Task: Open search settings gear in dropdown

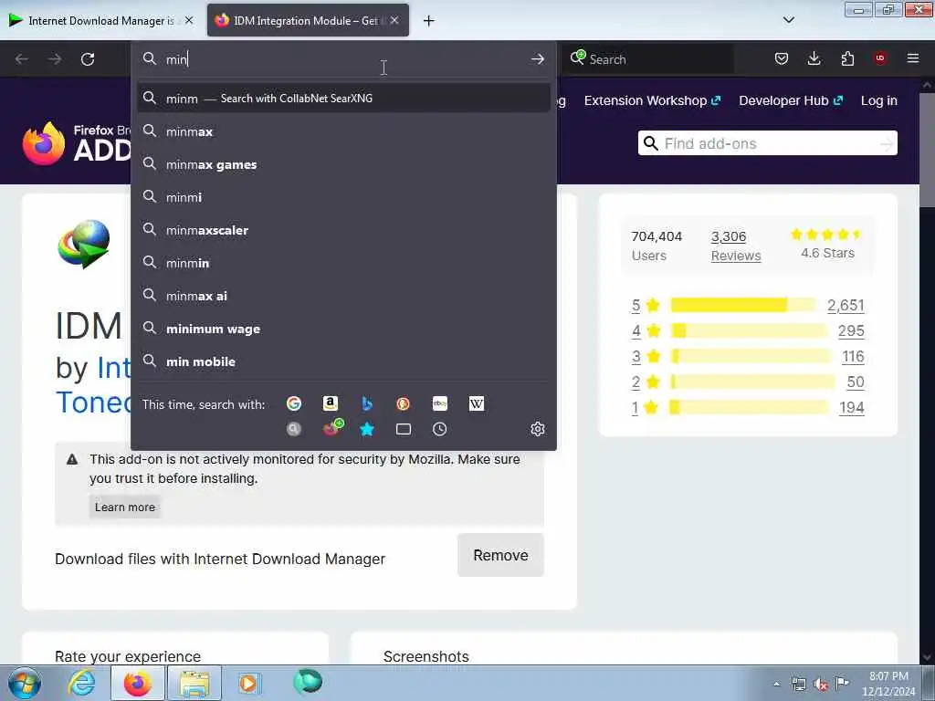Action: point(537,429)
